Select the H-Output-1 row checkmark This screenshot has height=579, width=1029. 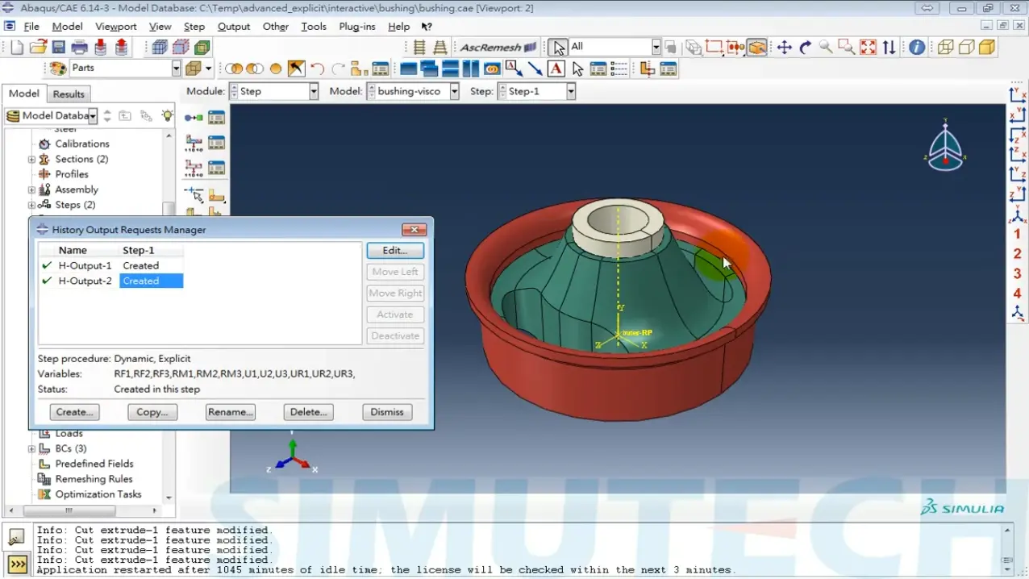pos(46,265)
